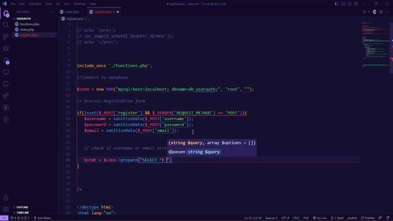
Task: Run the PHP file with the play icon
Action: coord(365,12)
